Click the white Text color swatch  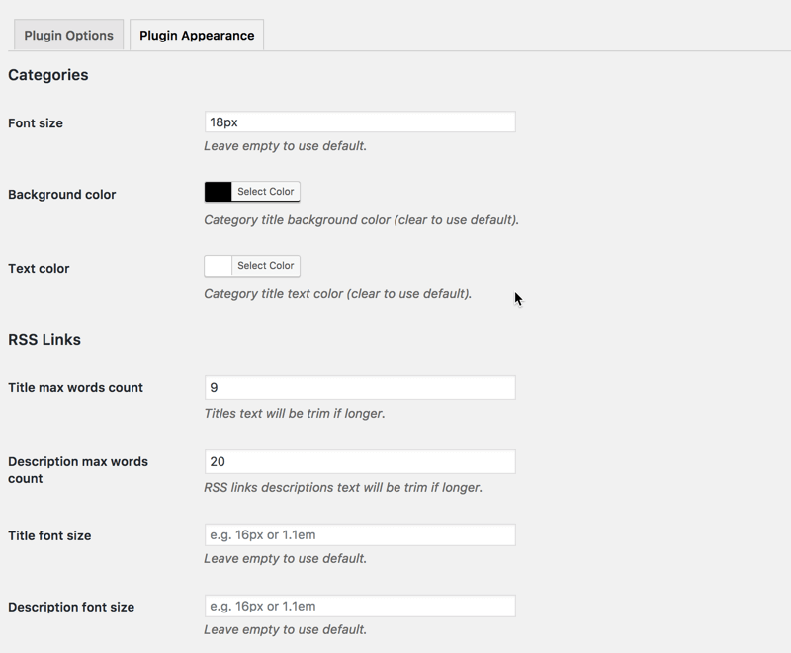pyautogui.click(x=219, y=266)
